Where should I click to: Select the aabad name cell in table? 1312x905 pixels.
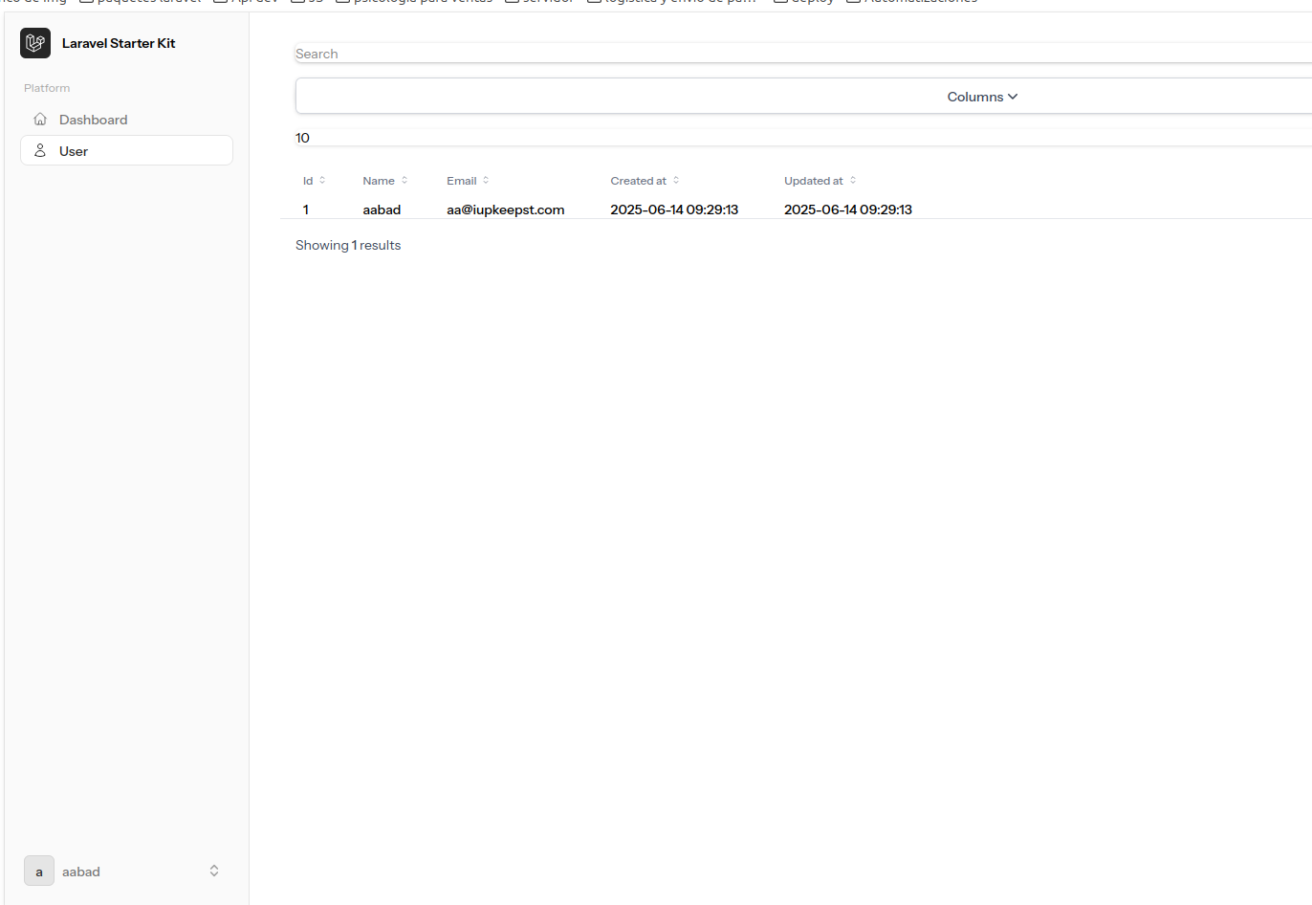coord(382,210)
